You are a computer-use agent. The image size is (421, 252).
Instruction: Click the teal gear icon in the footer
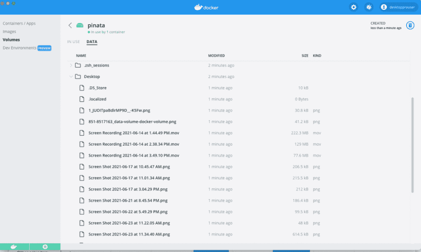(44, 247)
